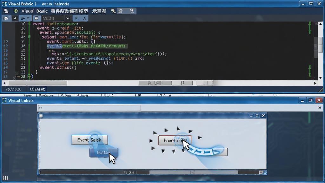This screenshot has height=183, width=325.
Task: Click the code editor vertical scroll thumb
Action: [x=321, y=44]
